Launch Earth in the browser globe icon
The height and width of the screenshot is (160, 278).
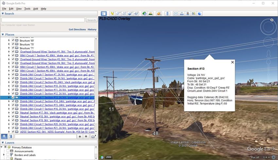[x=200, y=14]
